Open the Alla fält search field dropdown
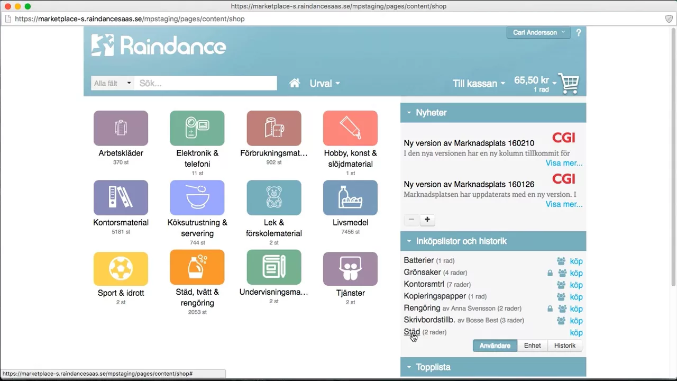 point(112,83)
